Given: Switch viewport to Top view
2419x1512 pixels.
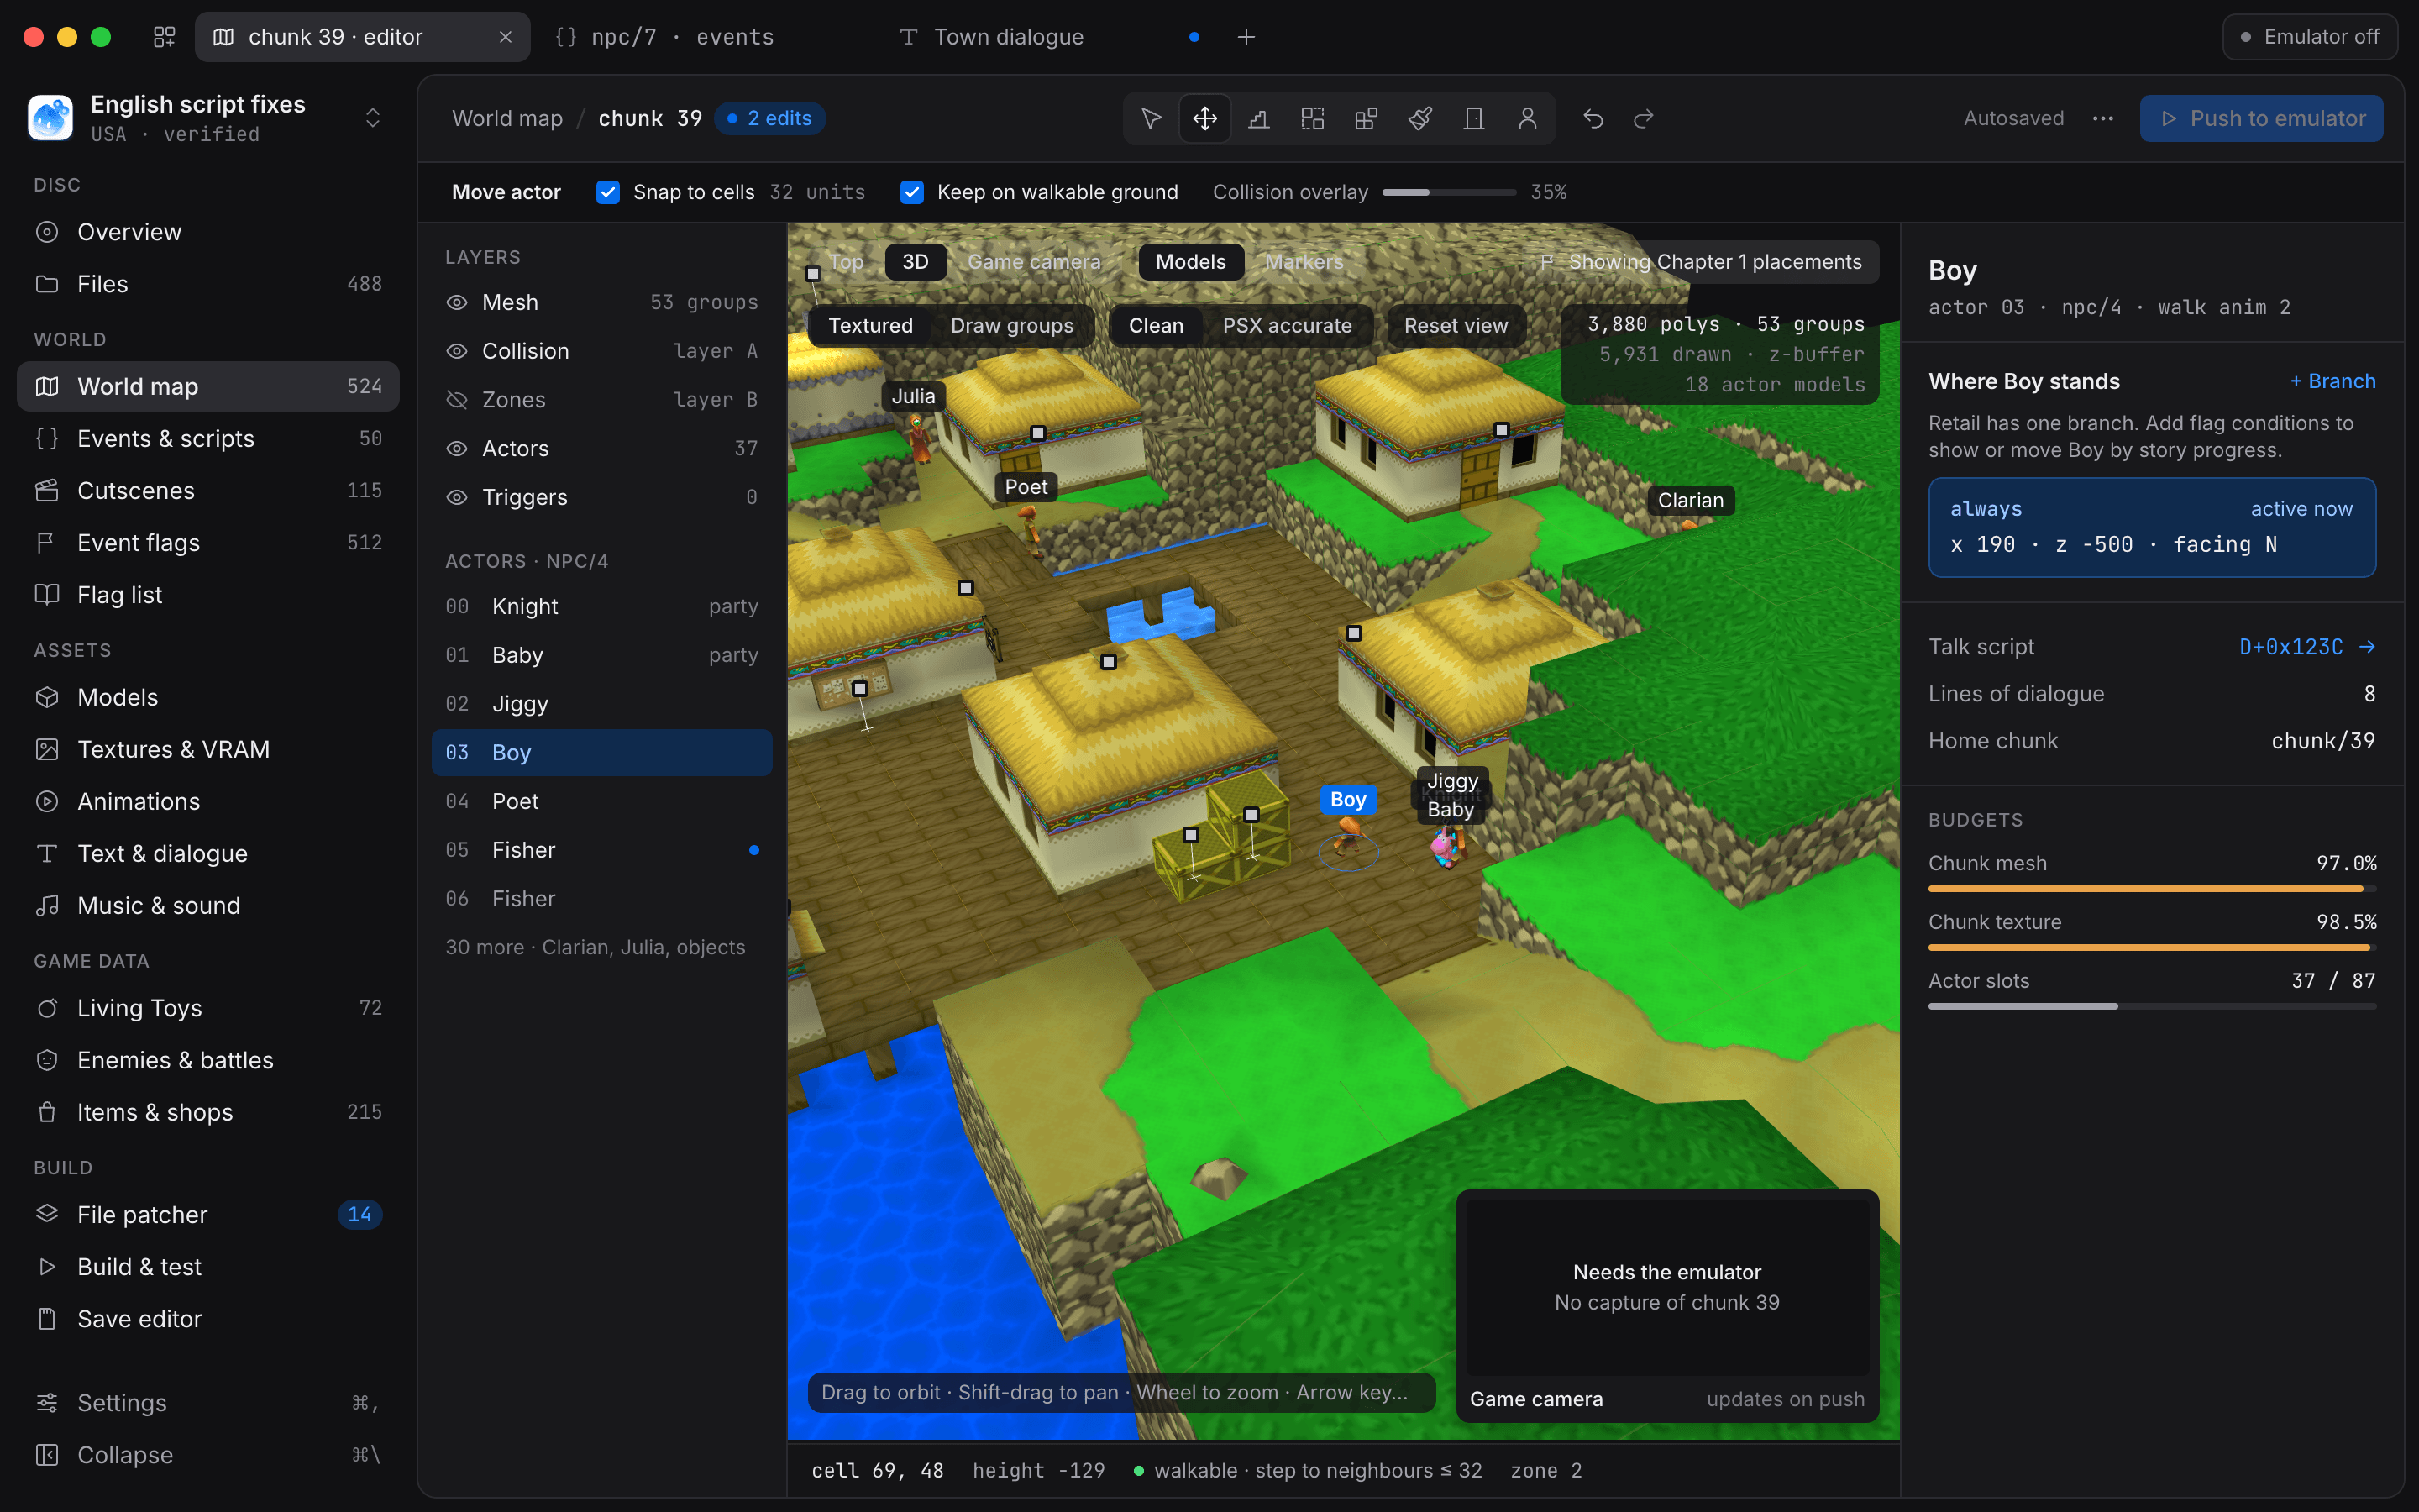Looking at the screenshot, I should click(846, 262).
